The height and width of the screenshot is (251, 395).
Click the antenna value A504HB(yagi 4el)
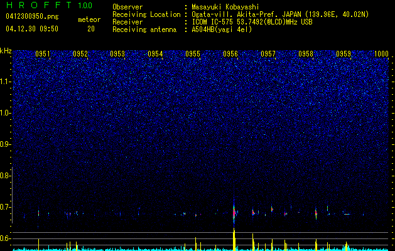pos(222,29)
